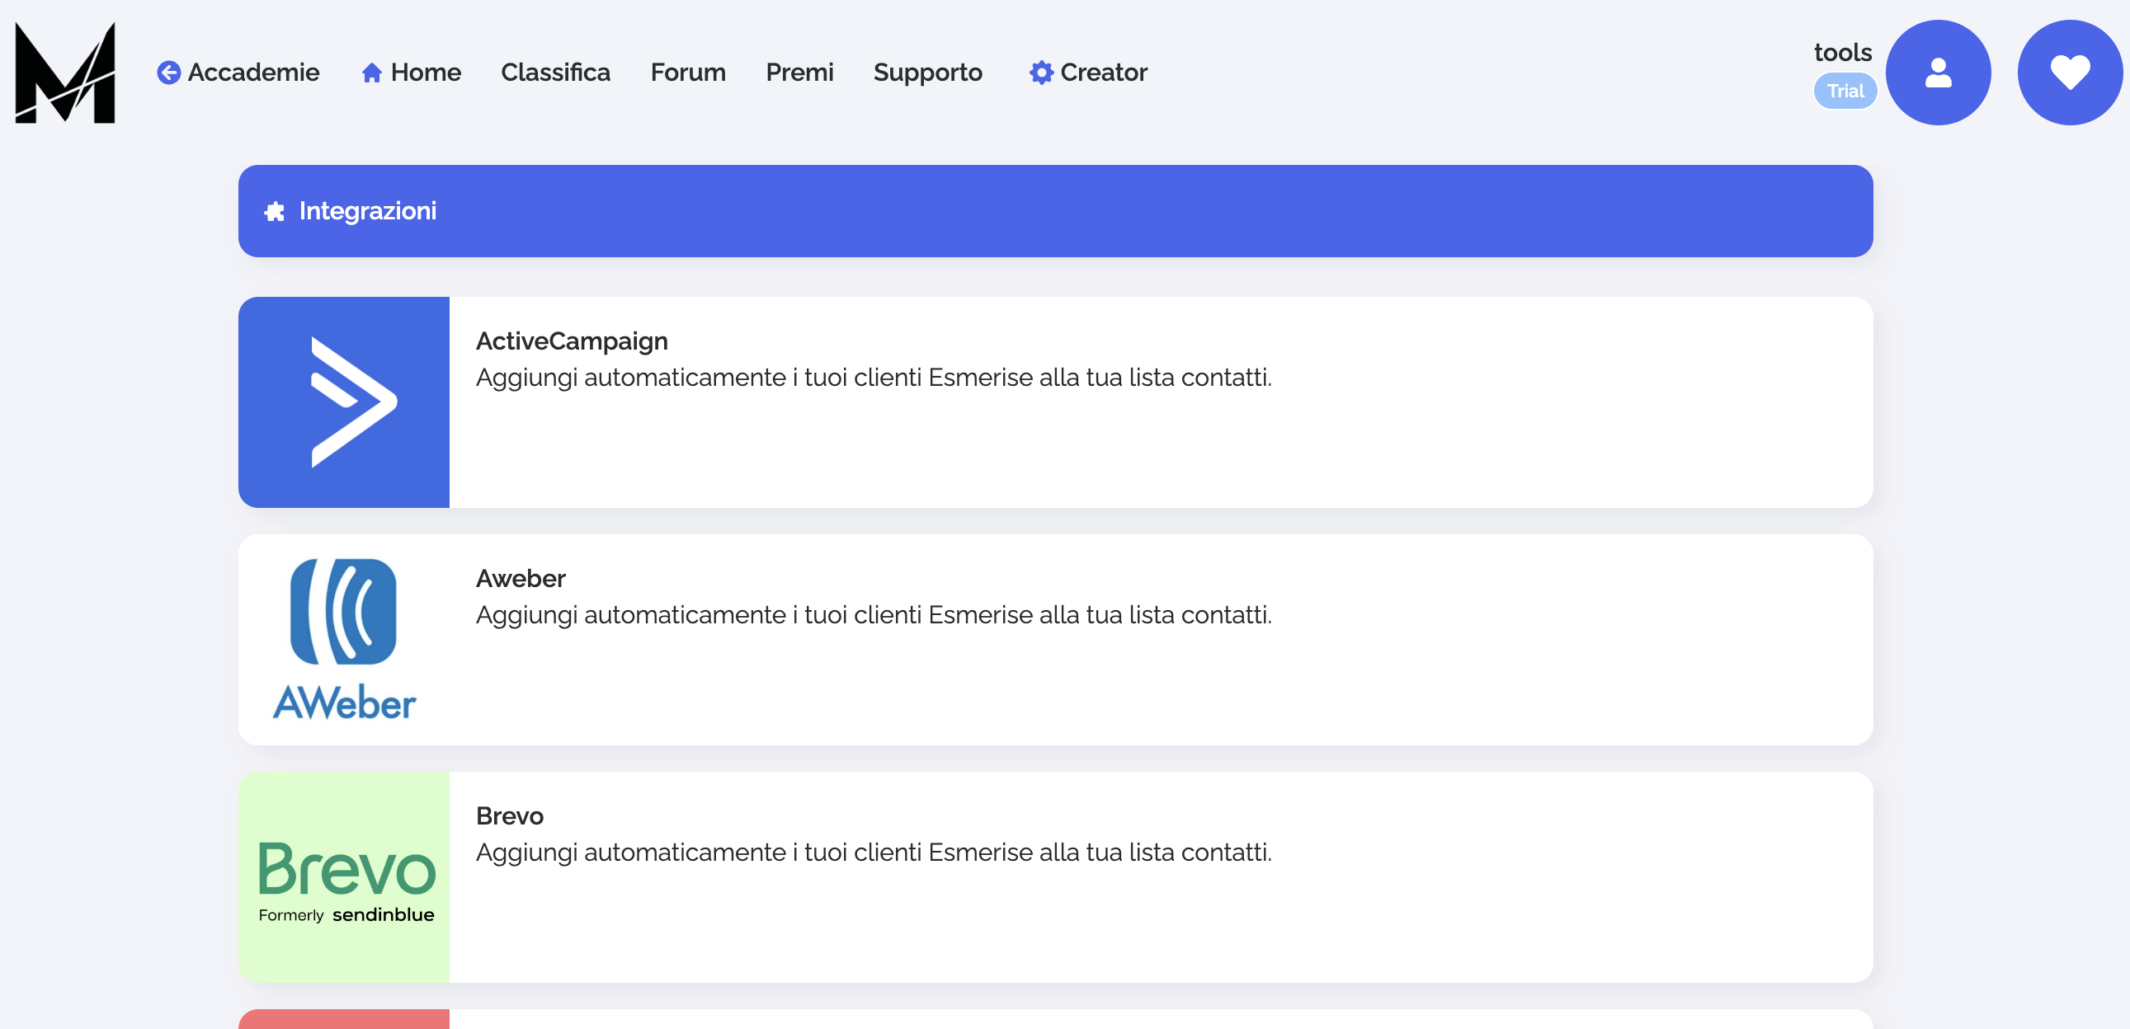Click the ActiveCampaign logo tile
The image size is (2130, 1029).
click(344, 402)
